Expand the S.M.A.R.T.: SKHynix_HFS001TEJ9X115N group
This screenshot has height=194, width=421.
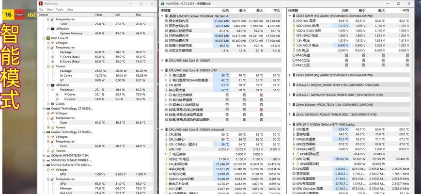coord(290,85)
